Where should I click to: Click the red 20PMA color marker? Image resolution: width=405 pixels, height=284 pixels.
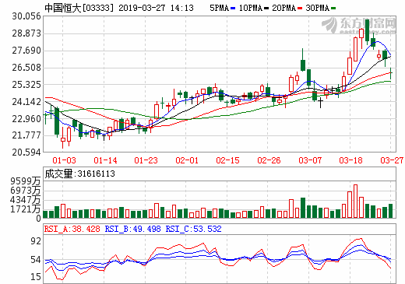tap(300, 9)
